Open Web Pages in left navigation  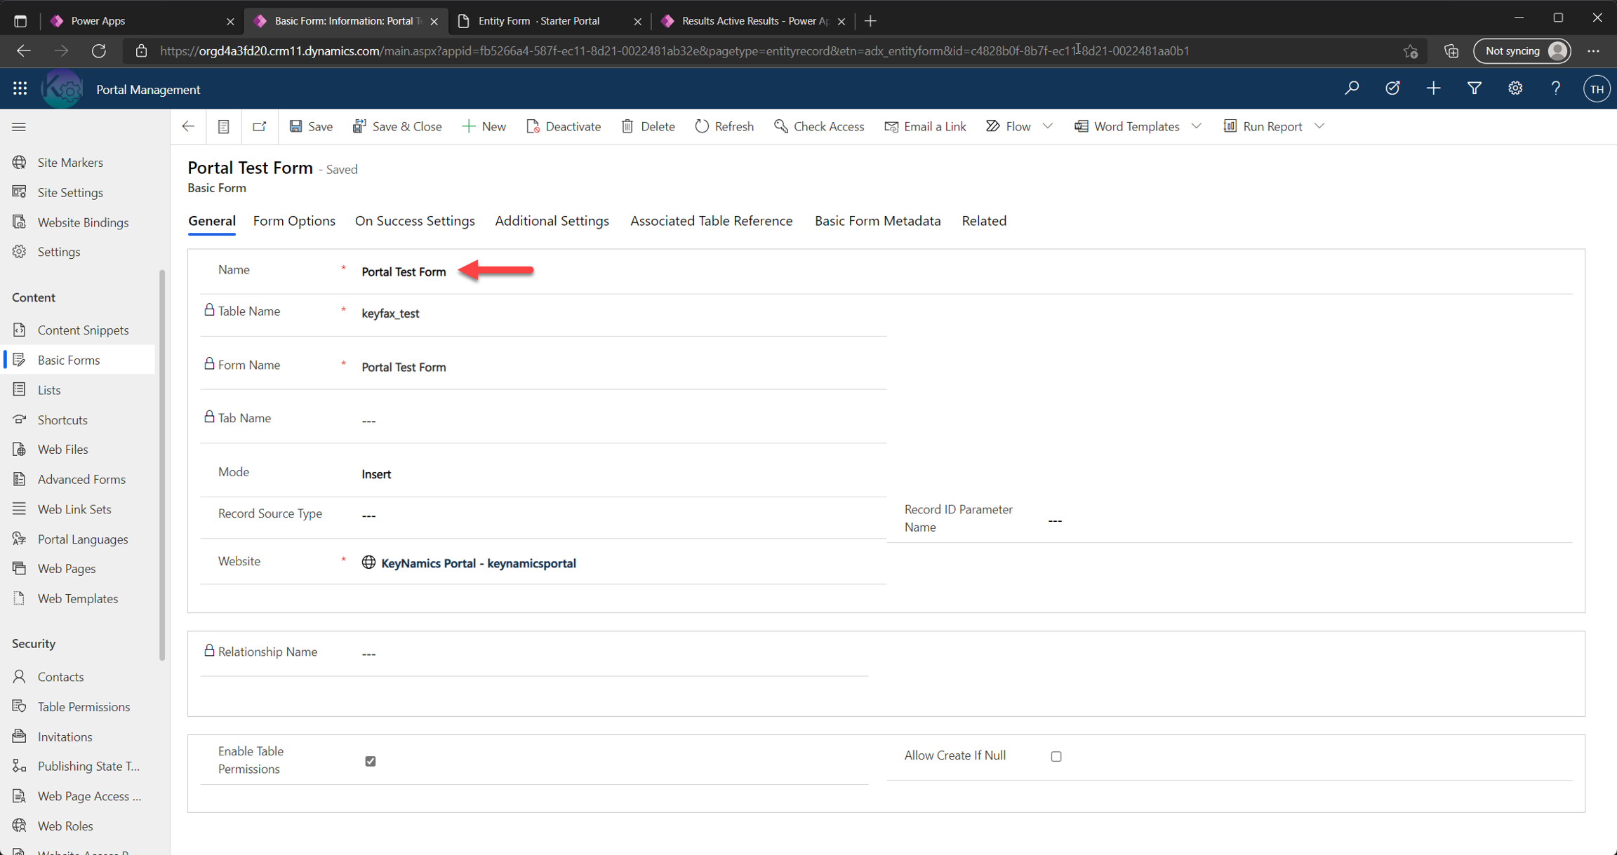[67, 569]
